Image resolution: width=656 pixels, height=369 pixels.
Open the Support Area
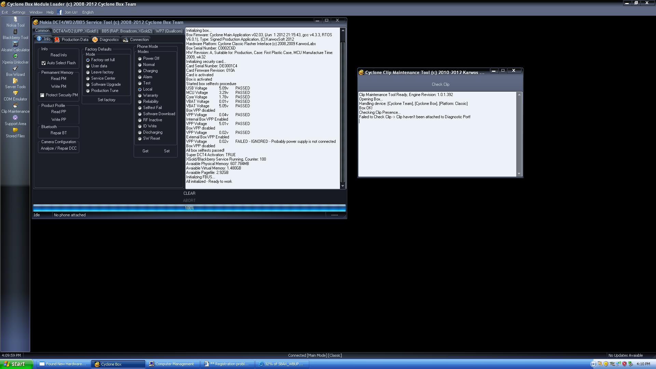coord(15,121)
